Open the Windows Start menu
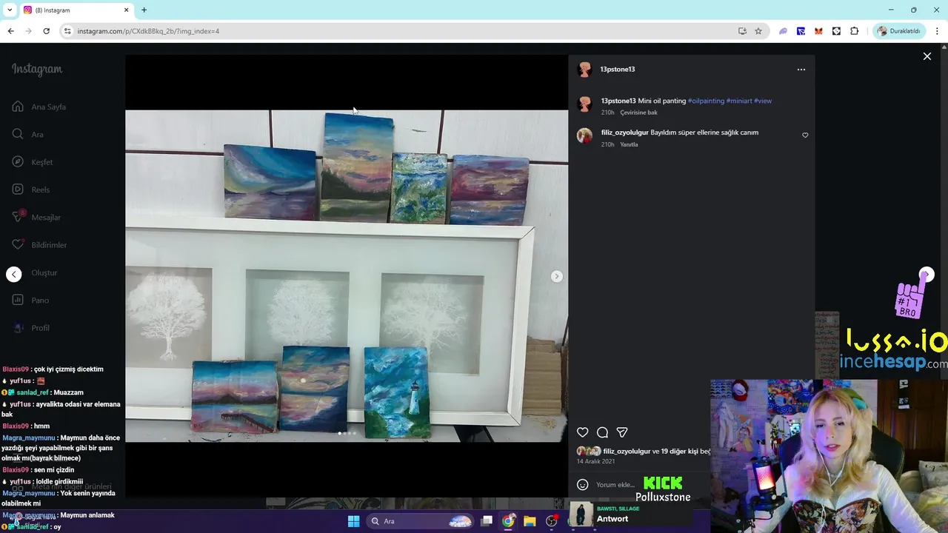 (353, 521)
